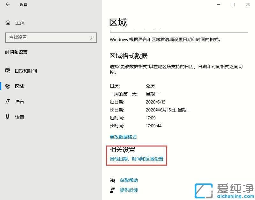
Task: Open 其他日期、时间和区域设置 link
Action: [x=137, y=159]
